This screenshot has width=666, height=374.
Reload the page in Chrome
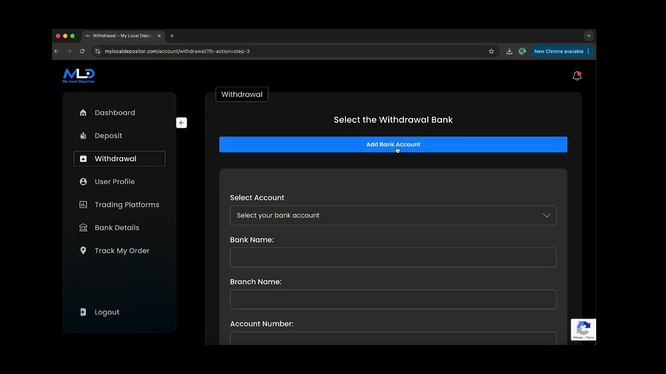click(82, 51)
